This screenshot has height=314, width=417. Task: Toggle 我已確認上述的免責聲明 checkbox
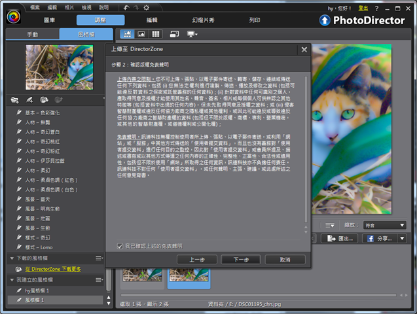(x=120, y=246)
